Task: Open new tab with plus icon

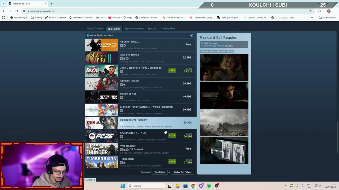Action: [51, 4]
